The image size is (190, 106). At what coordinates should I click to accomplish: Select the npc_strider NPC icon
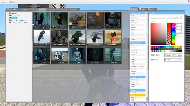tap(95, 56)
